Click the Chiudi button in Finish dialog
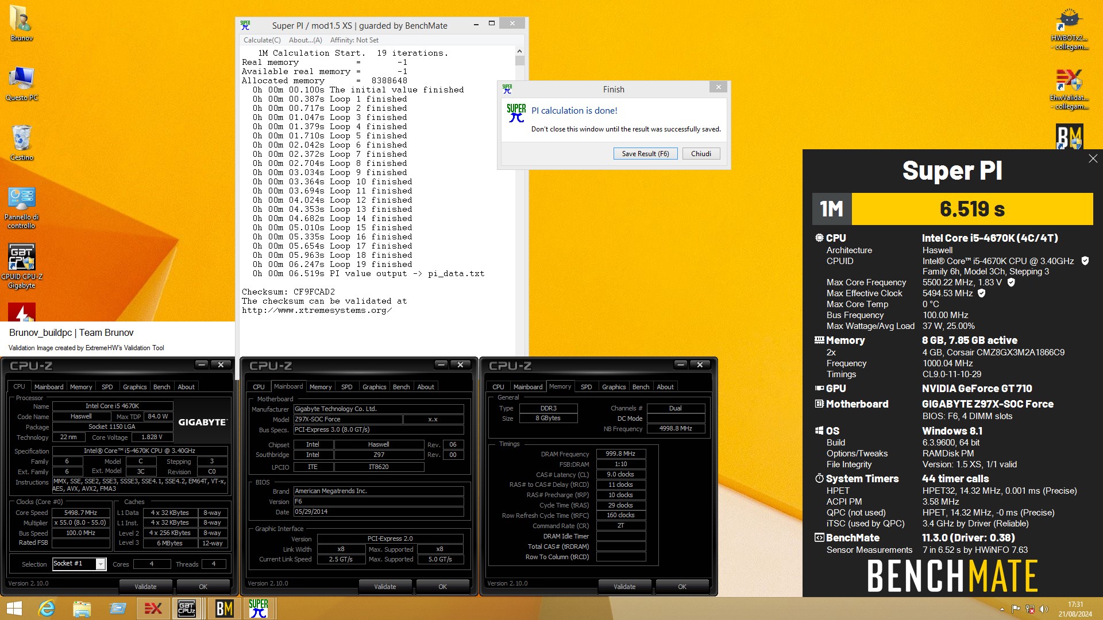1103x620 pixels. pyautogui.click(x=701, y=154)
